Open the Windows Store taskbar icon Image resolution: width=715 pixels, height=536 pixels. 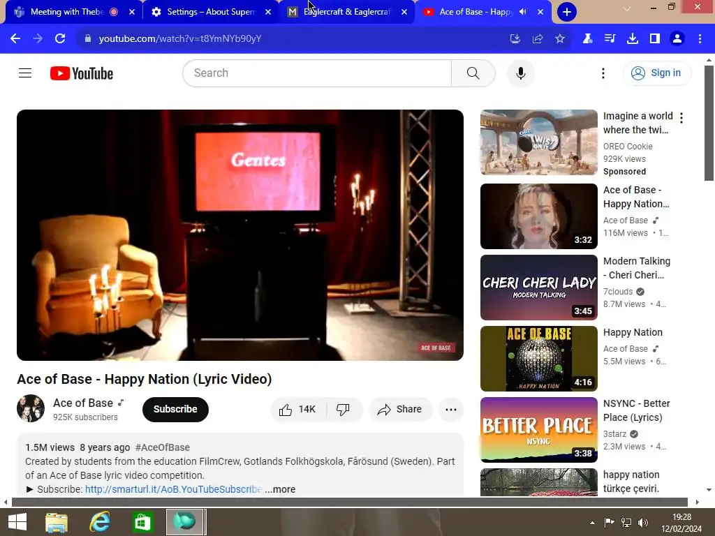click(142, 522)
